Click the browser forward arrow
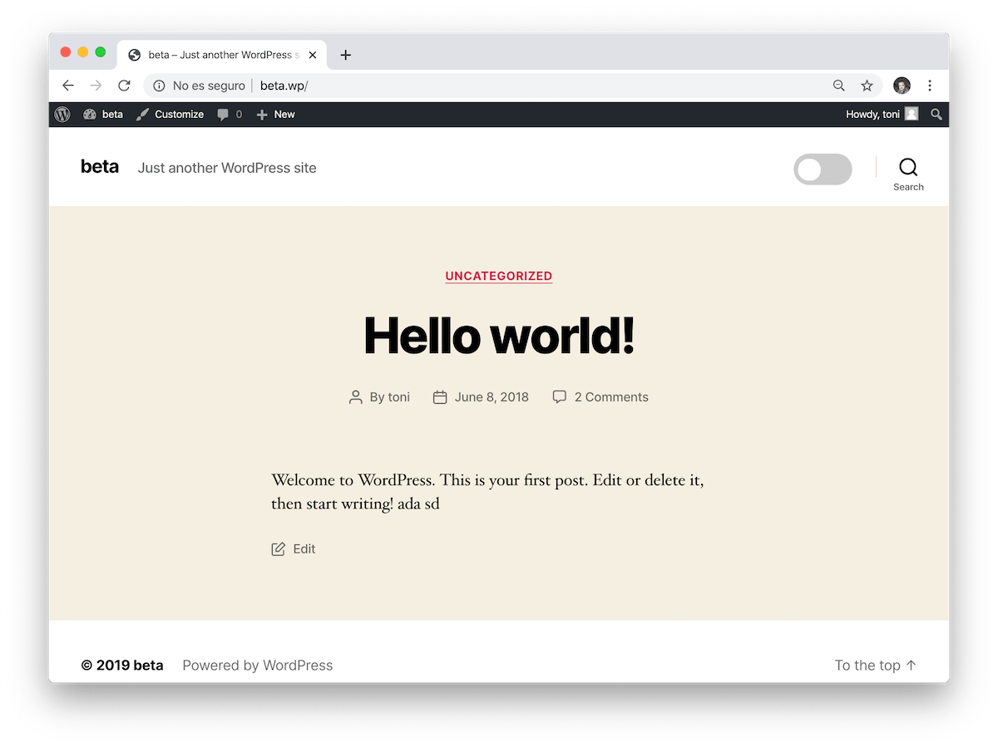The image size is (998, 747). tap(96, 86)
